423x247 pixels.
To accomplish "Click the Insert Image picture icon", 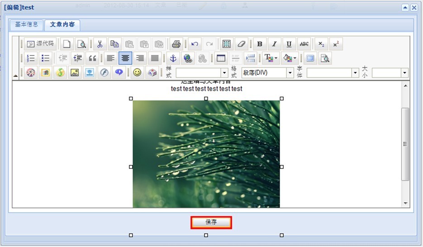I will click(x=75, y=72).
